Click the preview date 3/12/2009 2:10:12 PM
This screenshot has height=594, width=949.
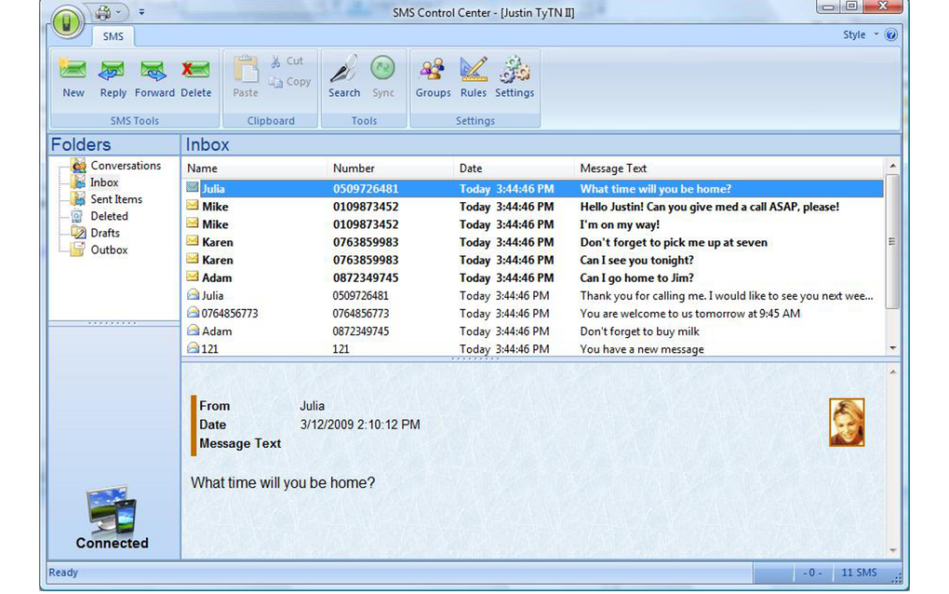click(x=359, y=425)
